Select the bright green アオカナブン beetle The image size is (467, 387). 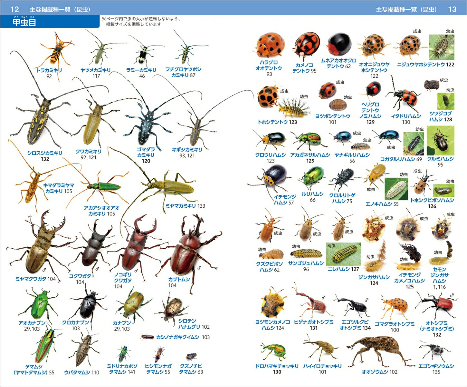(39, 305)
